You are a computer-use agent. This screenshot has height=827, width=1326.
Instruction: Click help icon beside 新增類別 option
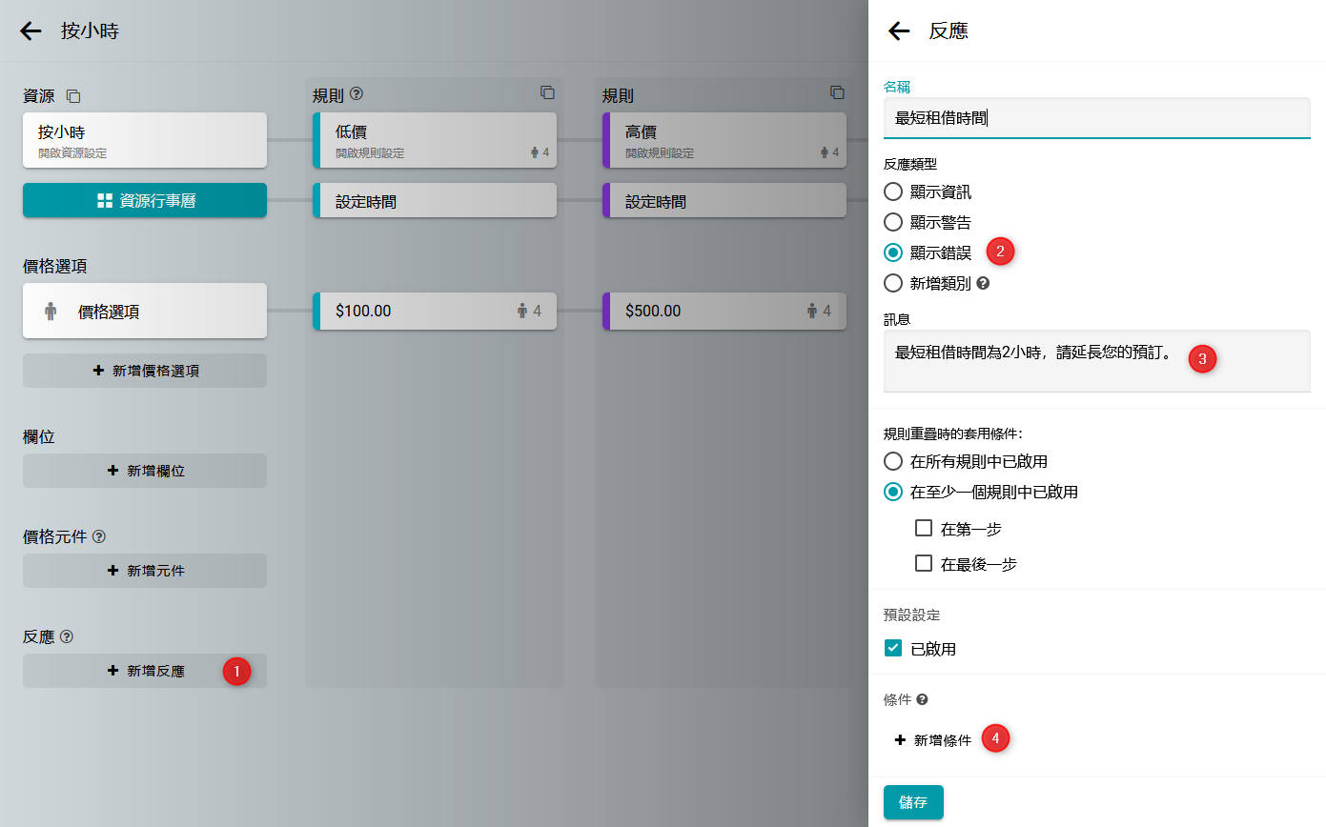[983, 283]
